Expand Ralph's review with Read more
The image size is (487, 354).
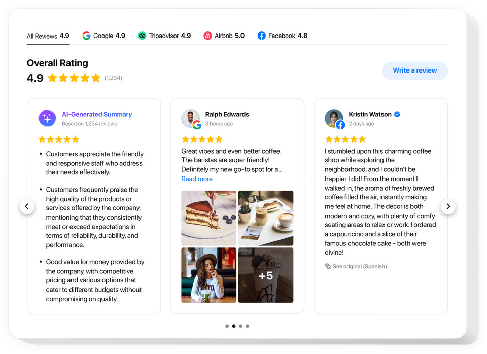tap(197, 179)
